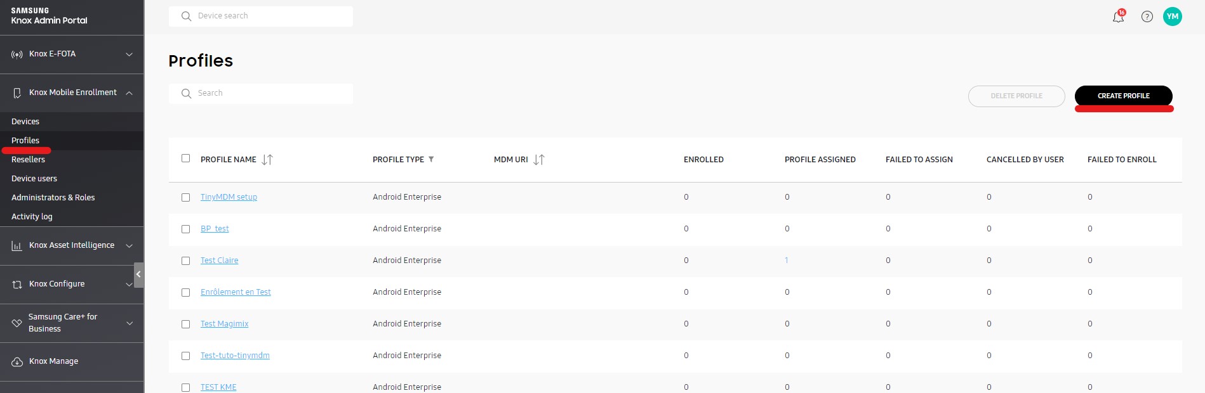Viewport: 1205px width, 393px height.
Task: Click the Knox E-FOTA antenna icon
Action: point(17,55)
